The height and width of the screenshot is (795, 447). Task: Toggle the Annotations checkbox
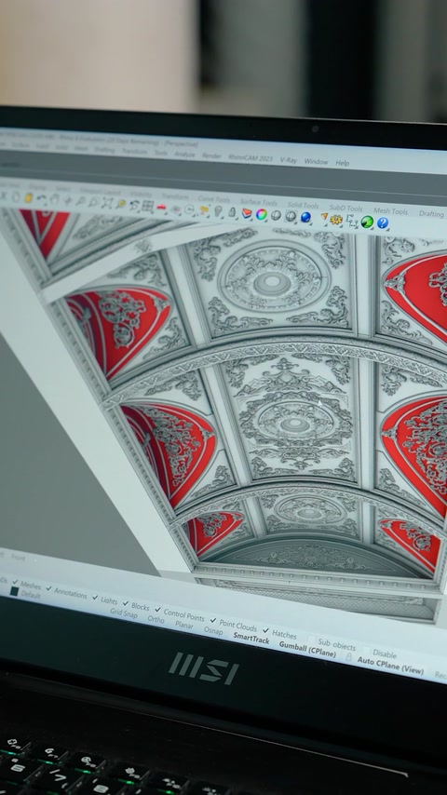(x=48, y=588)
